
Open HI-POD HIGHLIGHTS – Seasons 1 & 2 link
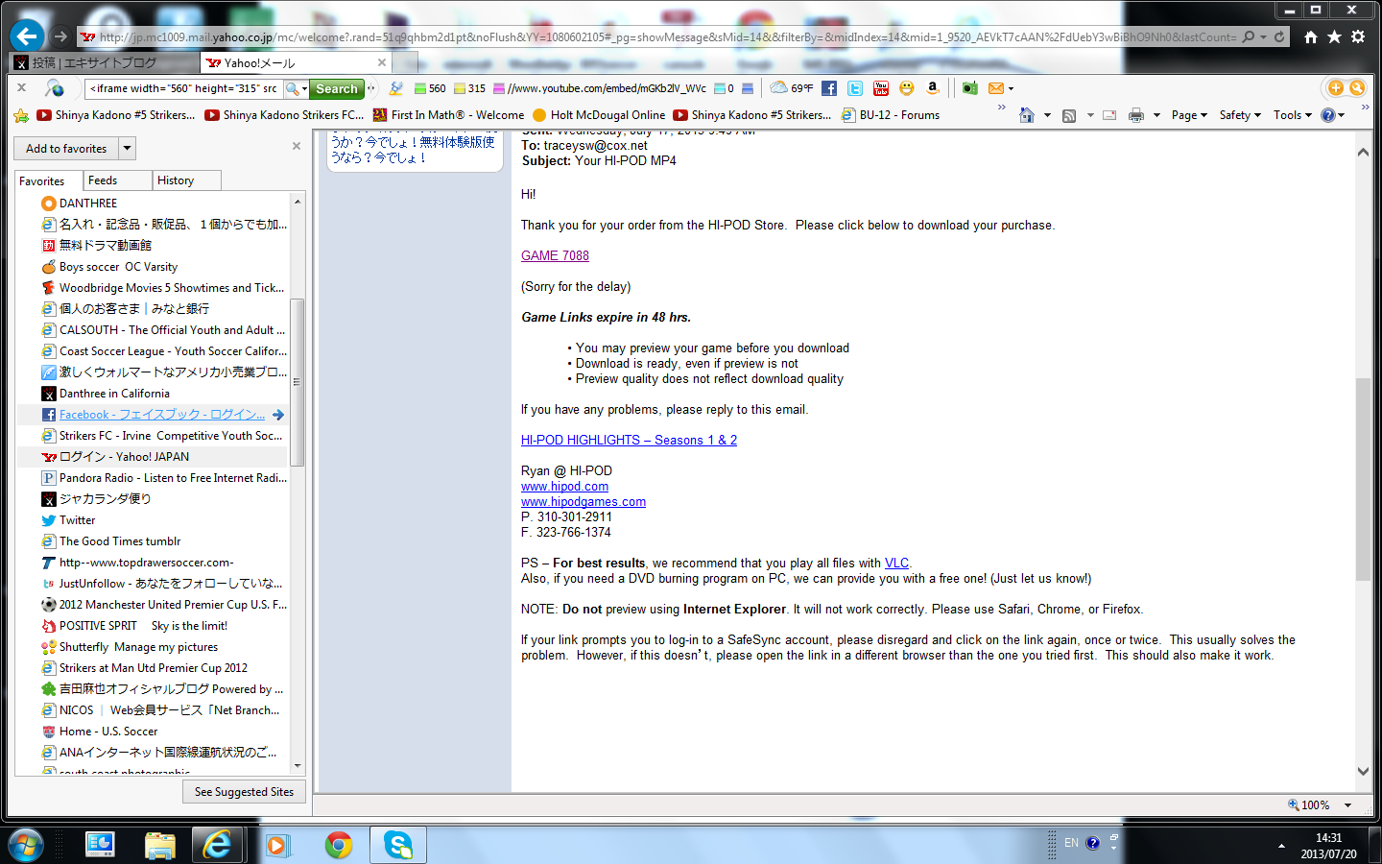click(629, 440)
